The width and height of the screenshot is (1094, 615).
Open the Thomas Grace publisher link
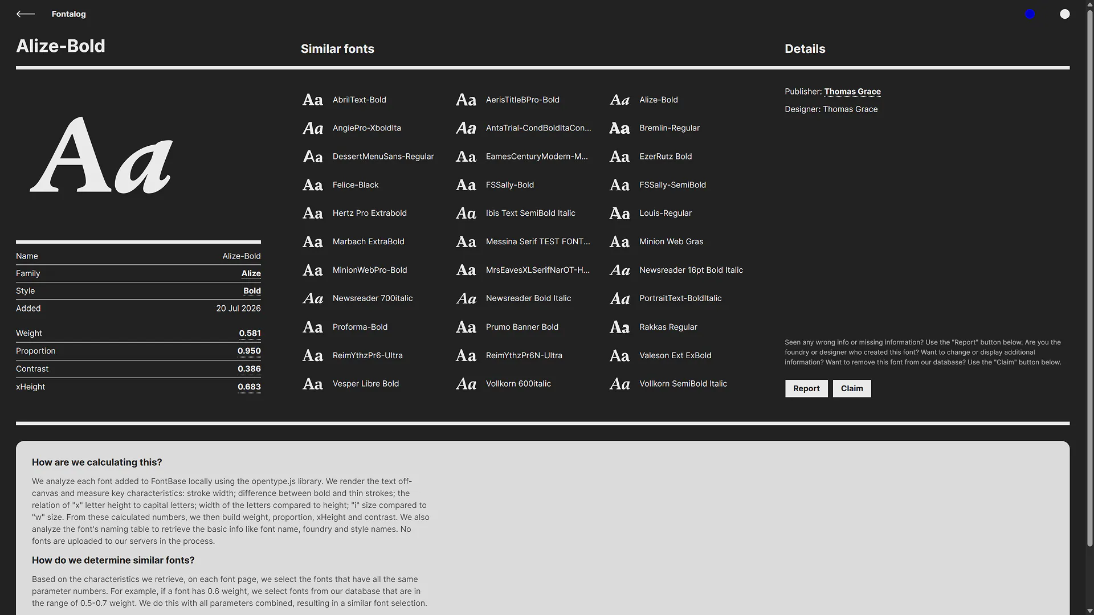(852, 92)
